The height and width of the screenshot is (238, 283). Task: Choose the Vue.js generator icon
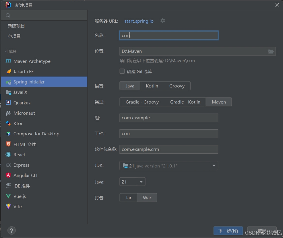8,196
